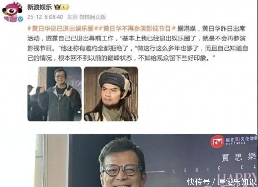
Task: Click the large photo of man in glasses
Action: coord(146,160)
